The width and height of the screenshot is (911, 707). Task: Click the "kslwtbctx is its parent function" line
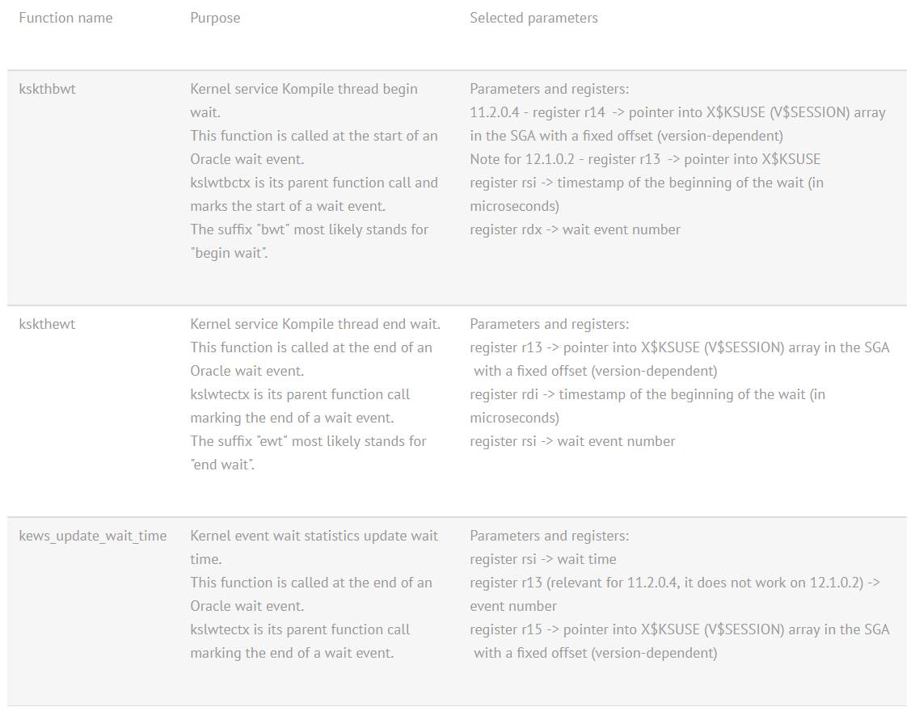click(x=314, y=183)
